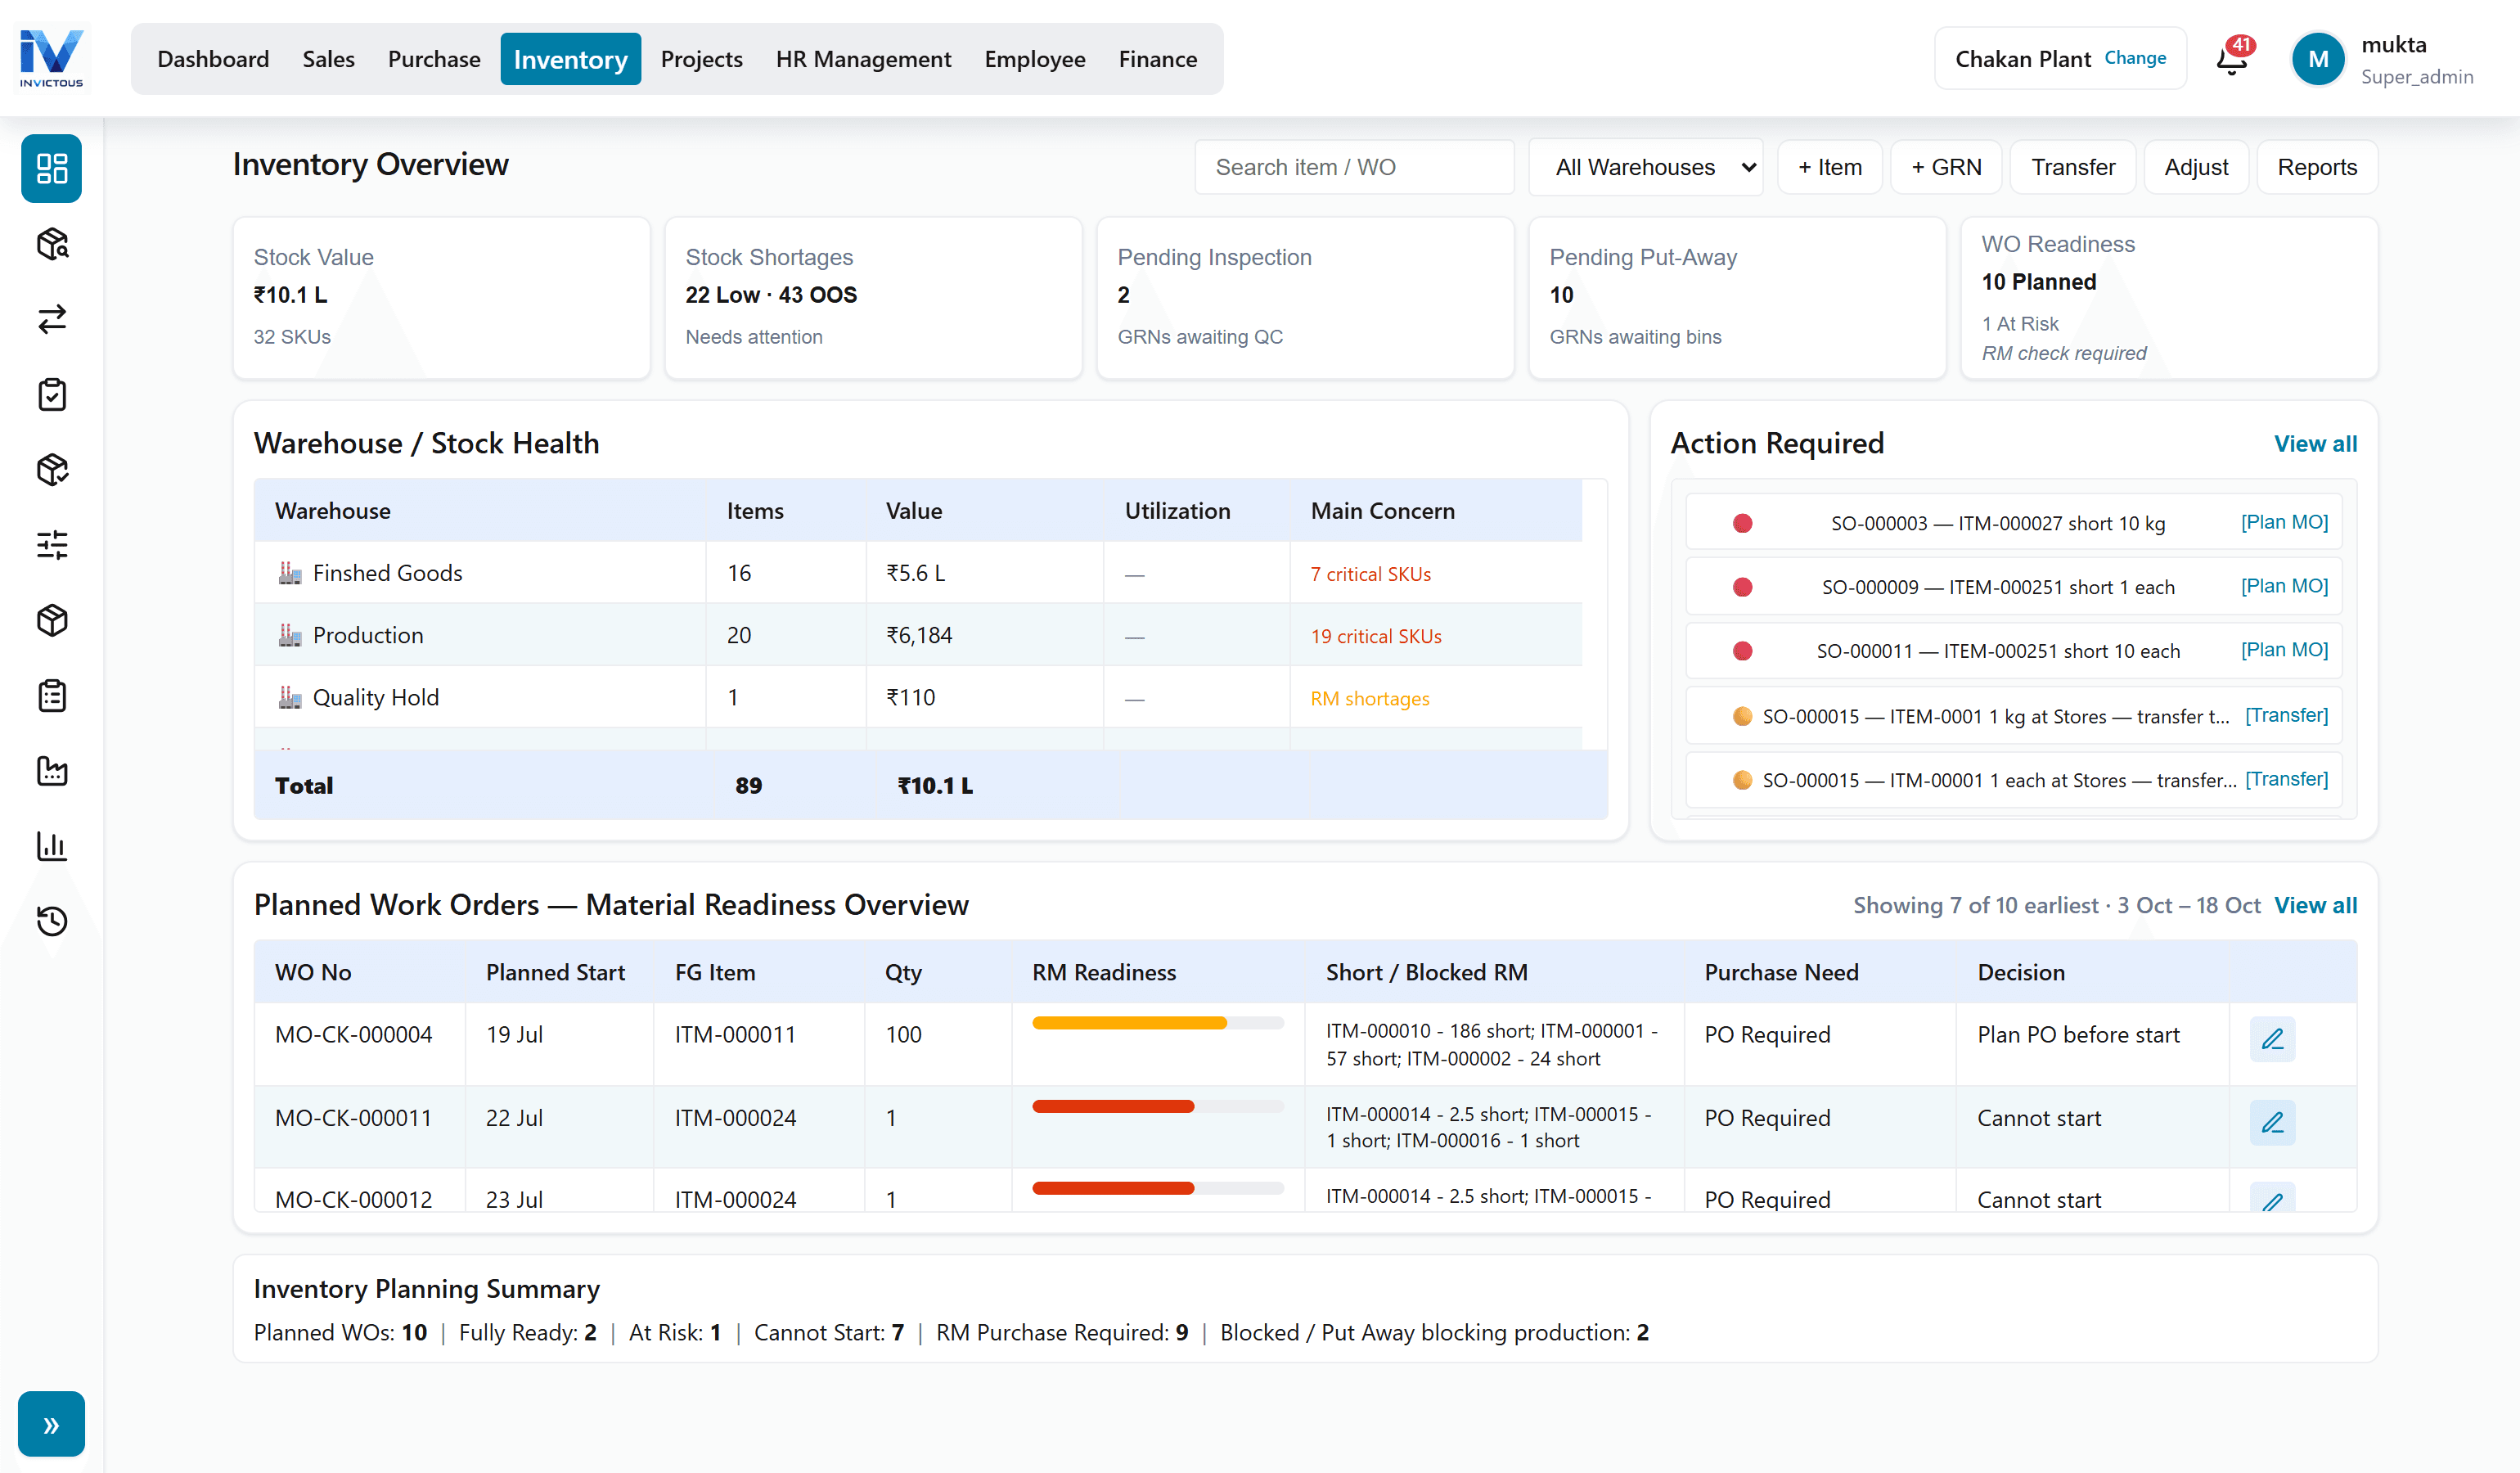The height and width of the screenshot is (1473, 2520).
Task: Click the Pending Put-Away card
Action: [x=1737, y=297]
